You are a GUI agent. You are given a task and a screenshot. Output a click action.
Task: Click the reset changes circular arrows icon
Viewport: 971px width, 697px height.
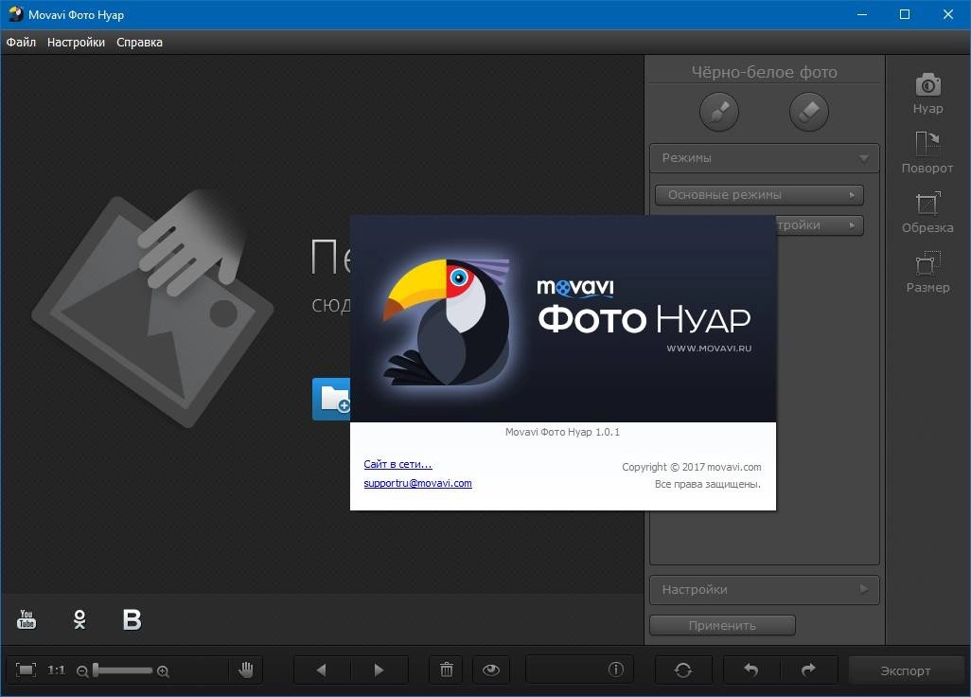pyautogui.click(x=683, y=670)
